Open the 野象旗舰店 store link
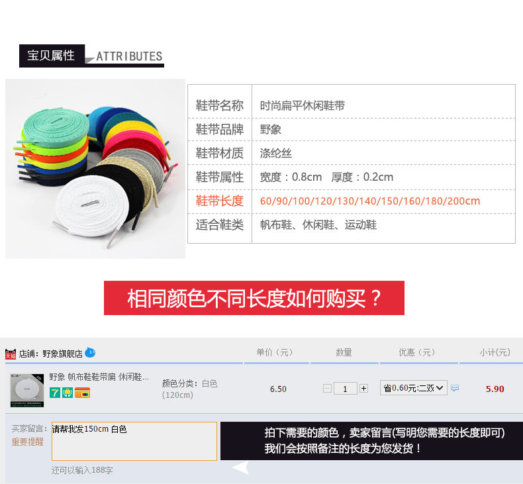The image size is (523, 484). pyautogui.click(x=62, y=354)
